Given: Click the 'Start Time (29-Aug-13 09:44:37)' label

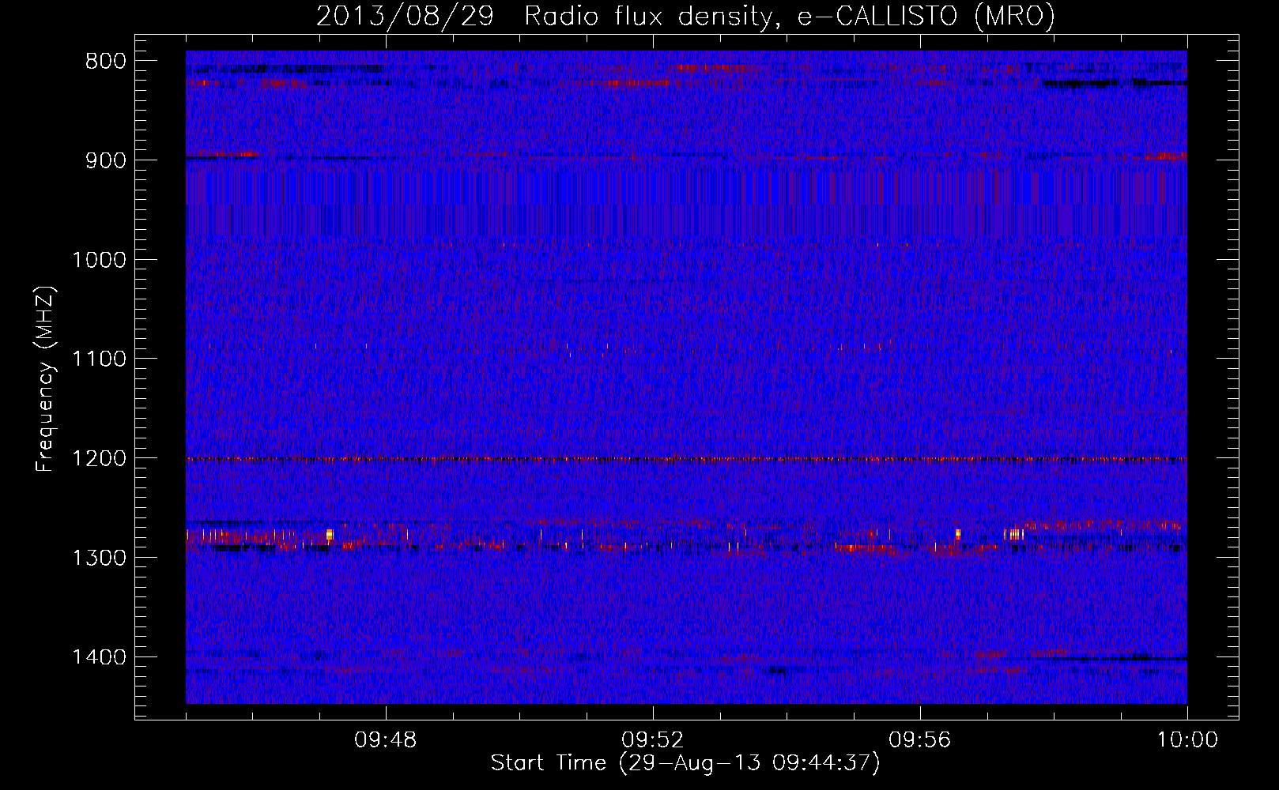Looking at the screenshot, I should [x=685, y=763].
